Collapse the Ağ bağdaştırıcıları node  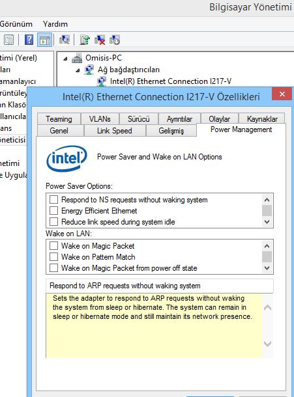[78, 70]
